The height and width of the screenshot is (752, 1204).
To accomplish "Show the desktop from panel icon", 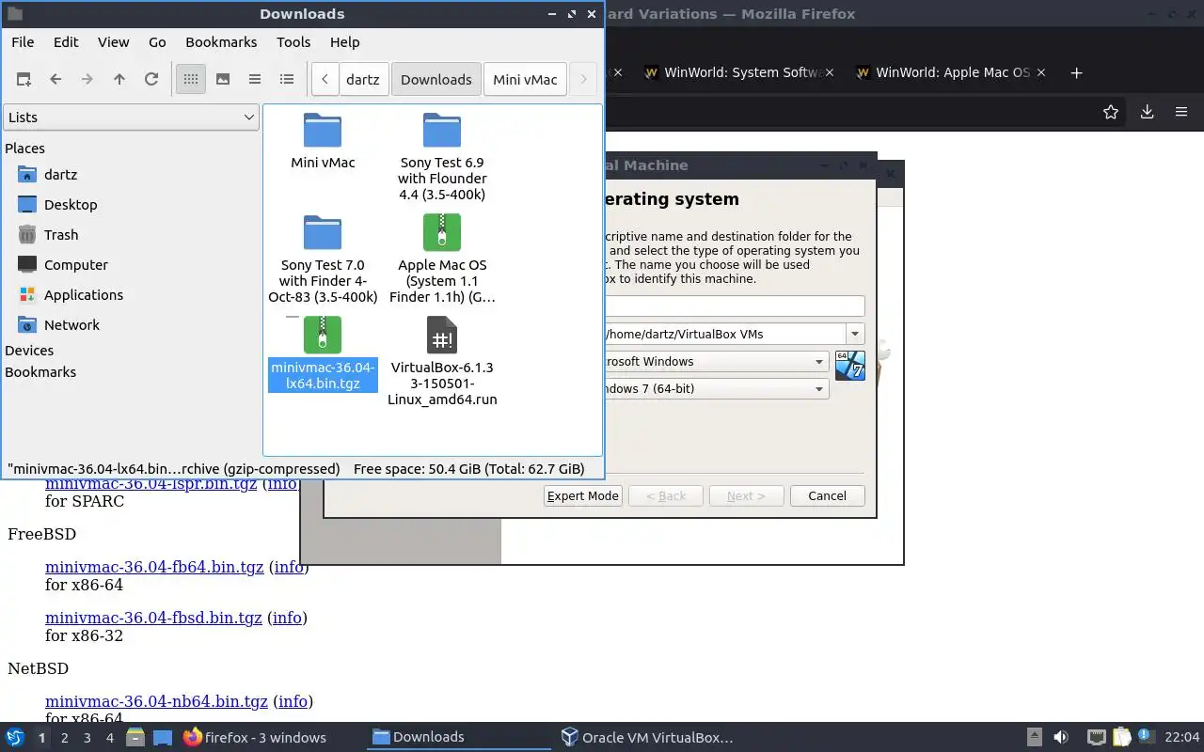I will coord(162,737).
